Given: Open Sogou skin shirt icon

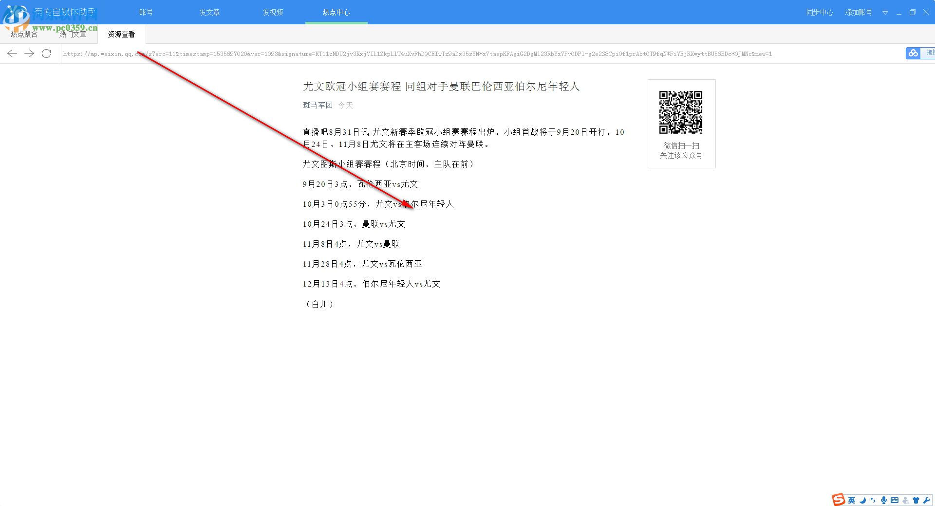Looking at the screenshot, I should click(x=916, y=500).
